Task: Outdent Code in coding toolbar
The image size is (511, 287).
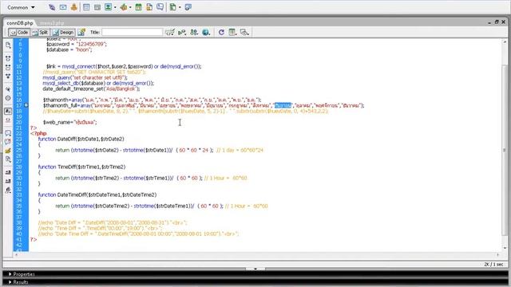Action: pos(8,181)
